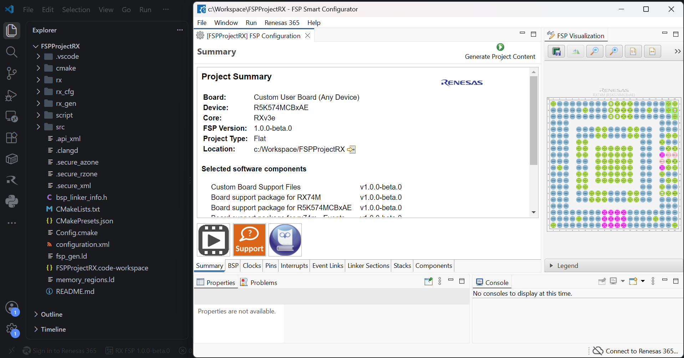Expand the src folder
The width and height of the screenshot is (684, 358).
38,127
